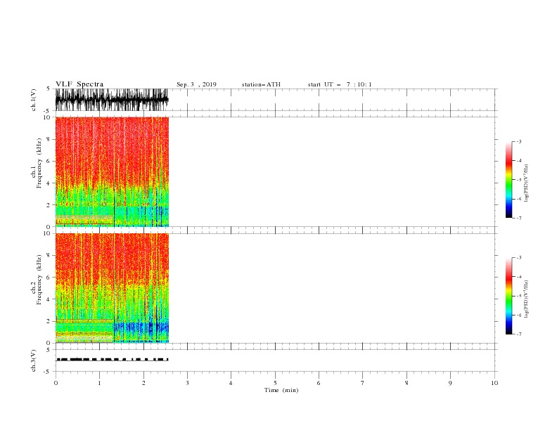Select the 'start UT = 7:10:1' text
The image size is (557, 430).
click(x=340, y=84)
